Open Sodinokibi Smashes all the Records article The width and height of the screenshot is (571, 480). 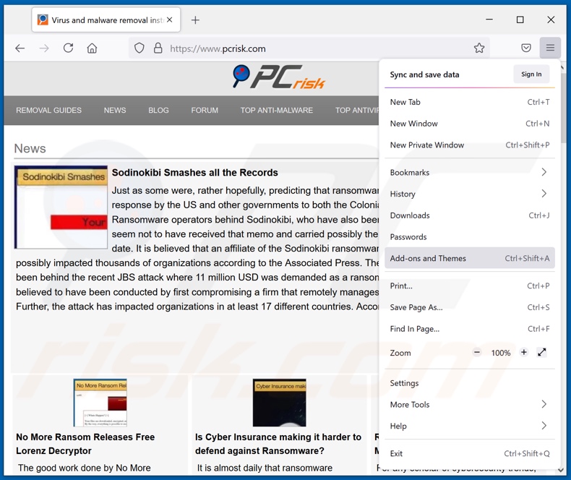194,173
